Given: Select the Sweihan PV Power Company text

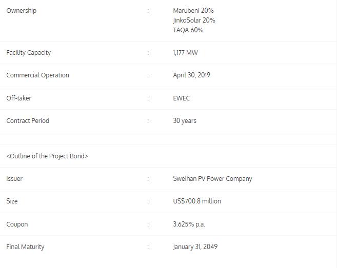Looking at the screenshot, I should [x=212, y=179].
